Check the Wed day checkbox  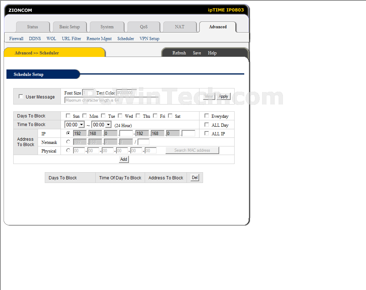click(x=120, y=116)
